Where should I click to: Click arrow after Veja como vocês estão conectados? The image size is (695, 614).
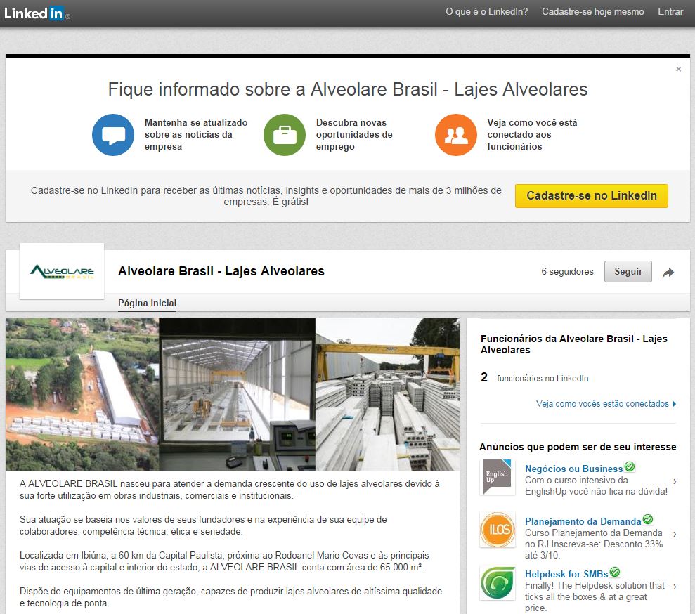coord(674,403)
